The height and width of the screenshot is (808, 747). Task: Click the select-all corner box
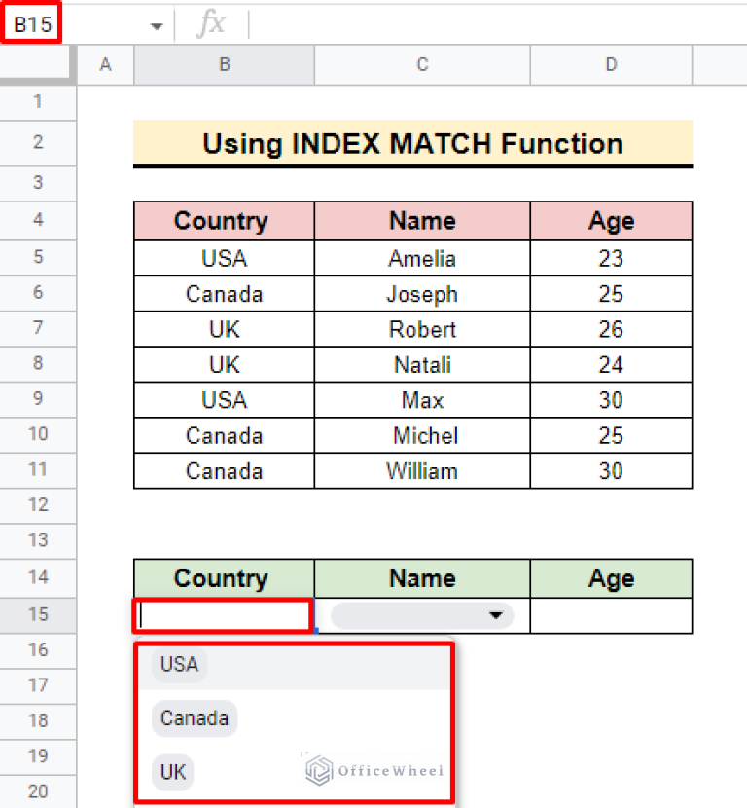[38, 65]
